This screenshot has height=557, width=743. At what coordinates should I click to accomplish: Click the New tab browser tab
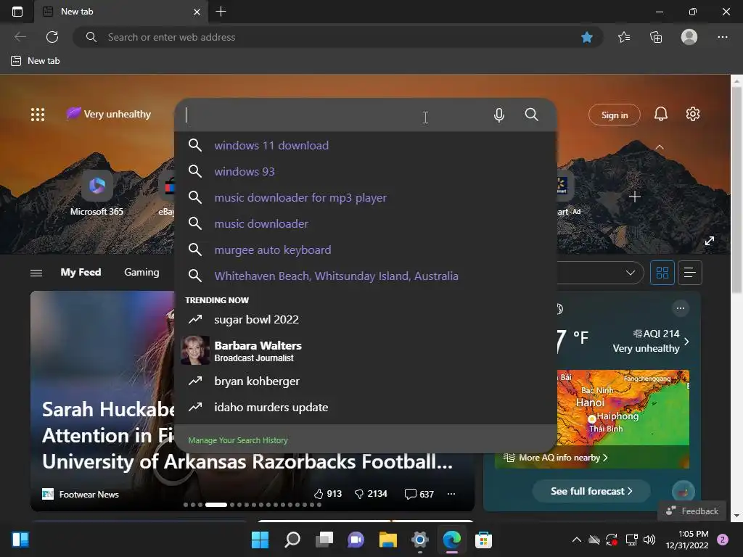pyautogui.click(x=121, y=12)
